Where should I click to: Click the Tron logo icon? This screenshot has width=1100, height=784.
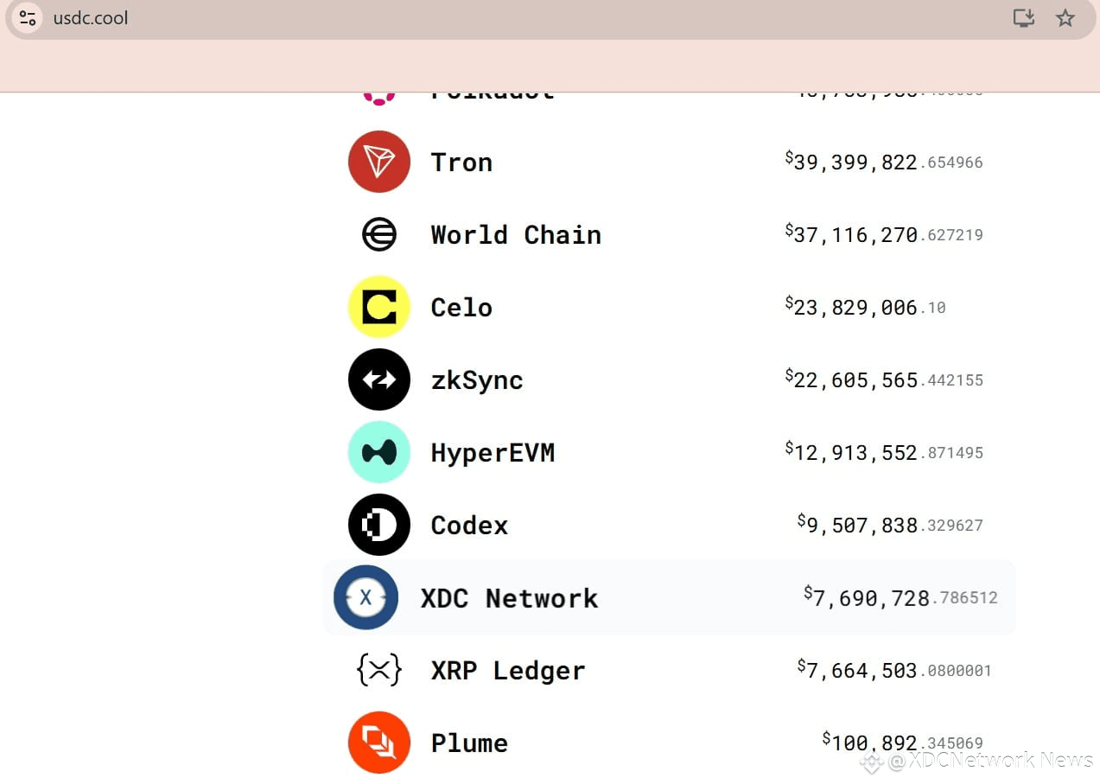point(378,162)
